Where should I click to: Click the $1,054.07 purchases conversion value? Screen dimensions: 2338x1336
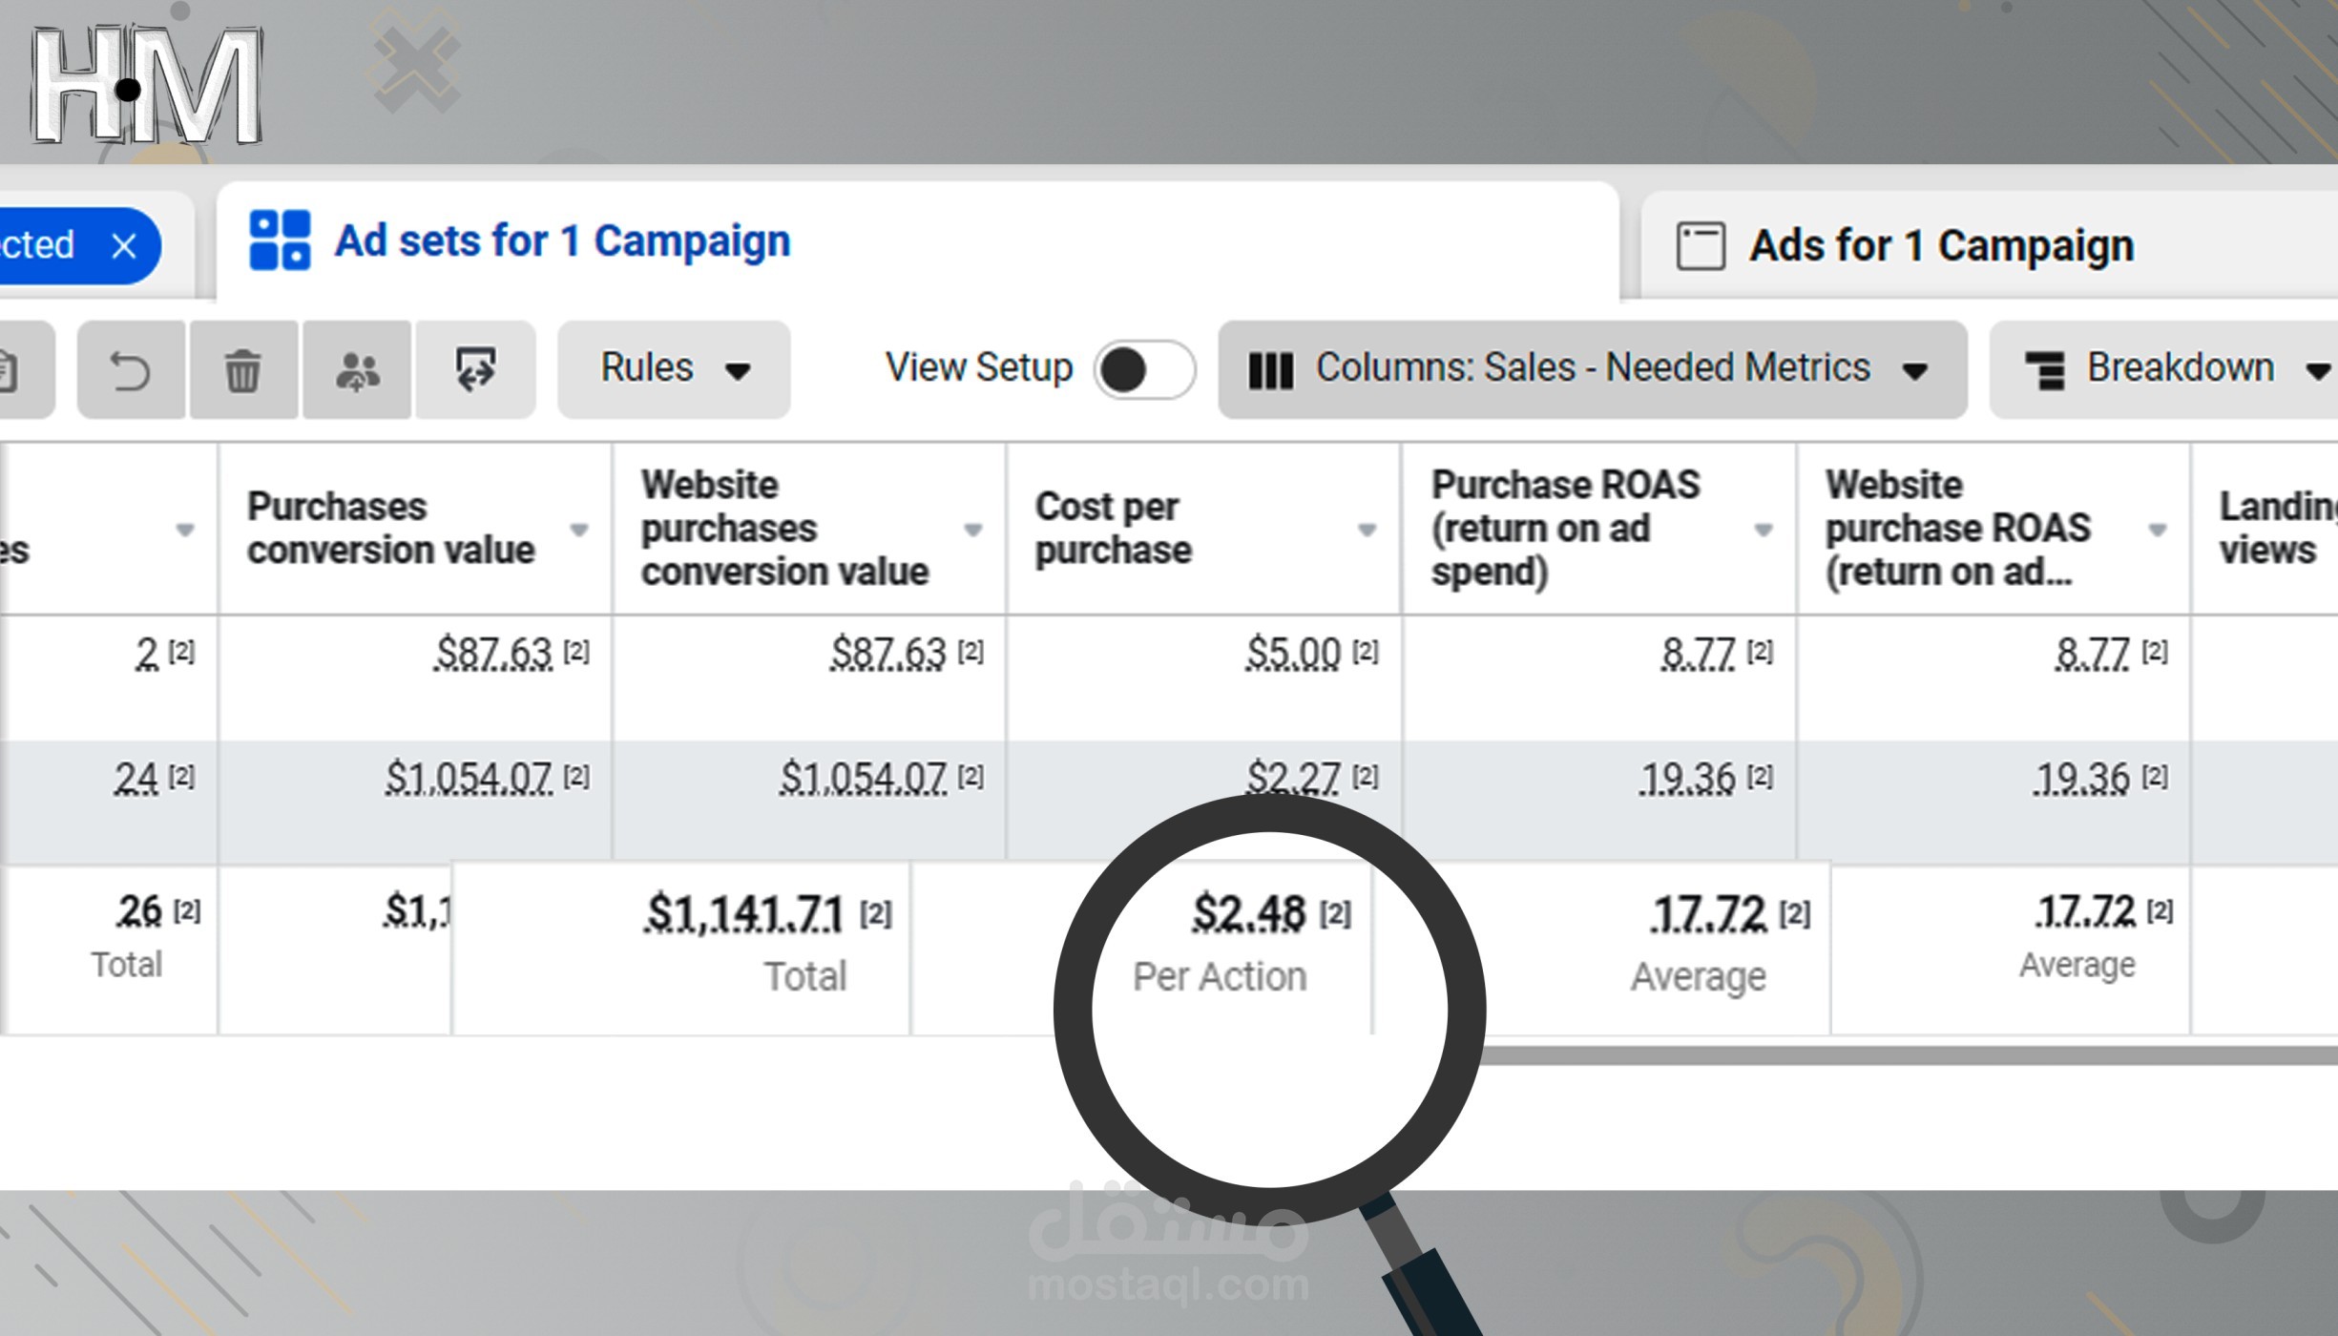(469, 778)
